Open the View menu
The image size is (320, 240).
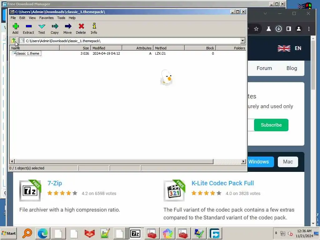(x=32, y=18)
